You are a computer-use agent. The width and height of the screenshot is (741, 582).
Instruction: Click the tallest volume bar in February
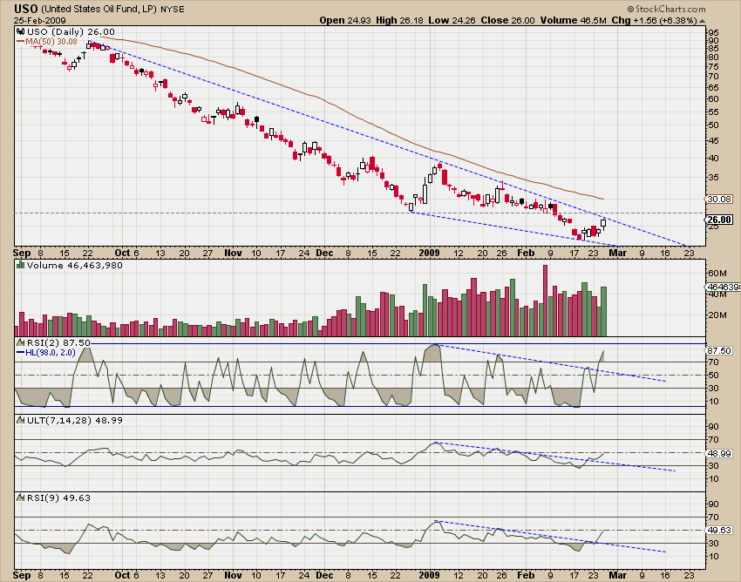pyautogui.click(x=546, y=301)
